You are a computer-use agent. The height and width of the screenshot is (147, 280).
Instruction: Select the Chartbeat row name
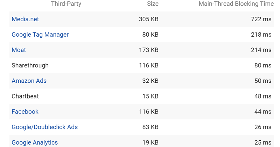(x=25, y=96)
